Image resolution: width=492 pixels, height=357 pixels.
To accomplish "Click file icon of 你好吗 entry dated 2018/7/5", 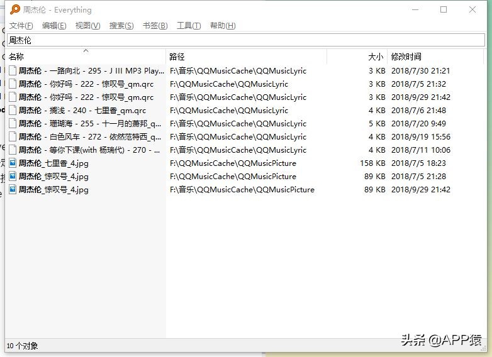I will point(13,84).
